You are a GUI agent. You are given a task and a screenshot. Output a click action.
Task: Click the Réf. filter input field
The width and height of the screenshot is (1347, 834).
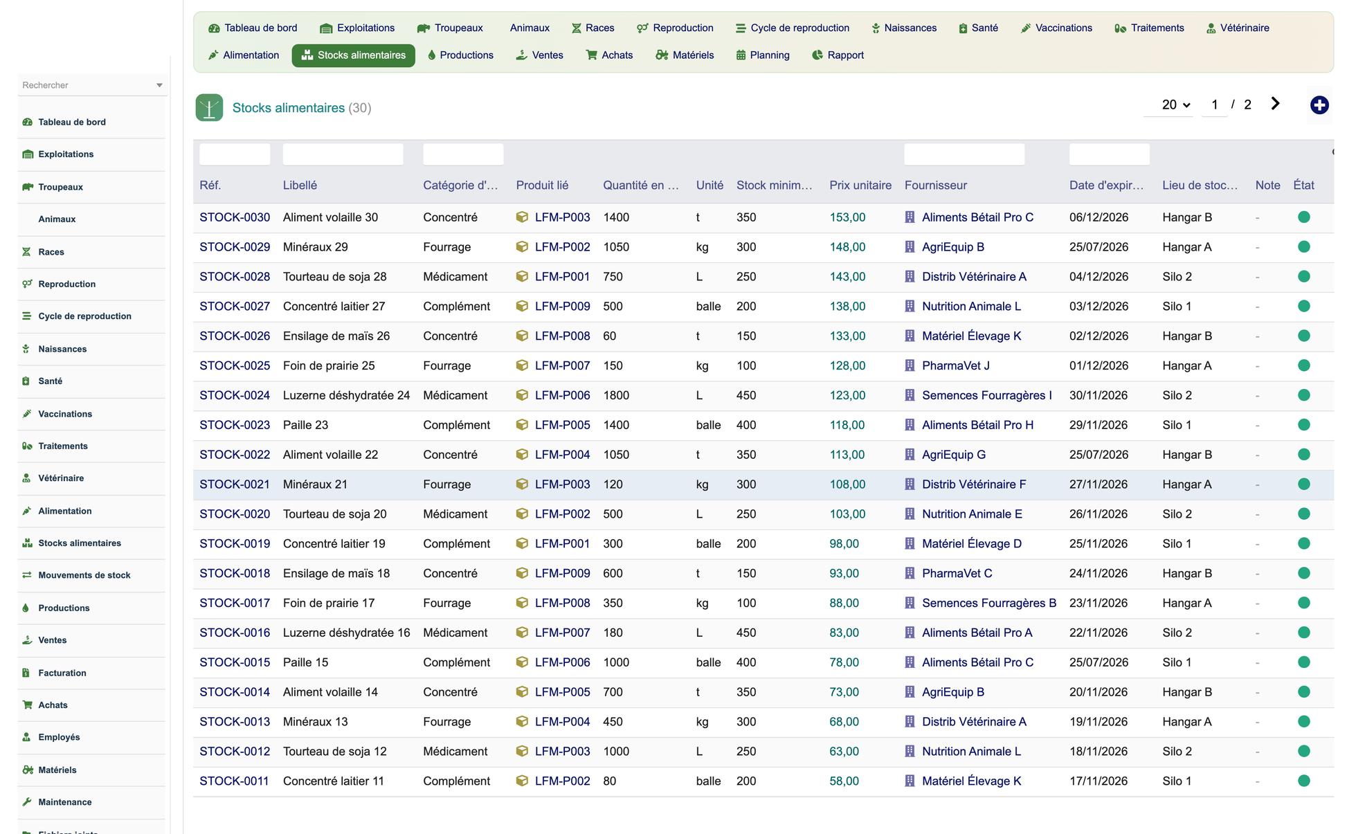(x=235, y=154)
